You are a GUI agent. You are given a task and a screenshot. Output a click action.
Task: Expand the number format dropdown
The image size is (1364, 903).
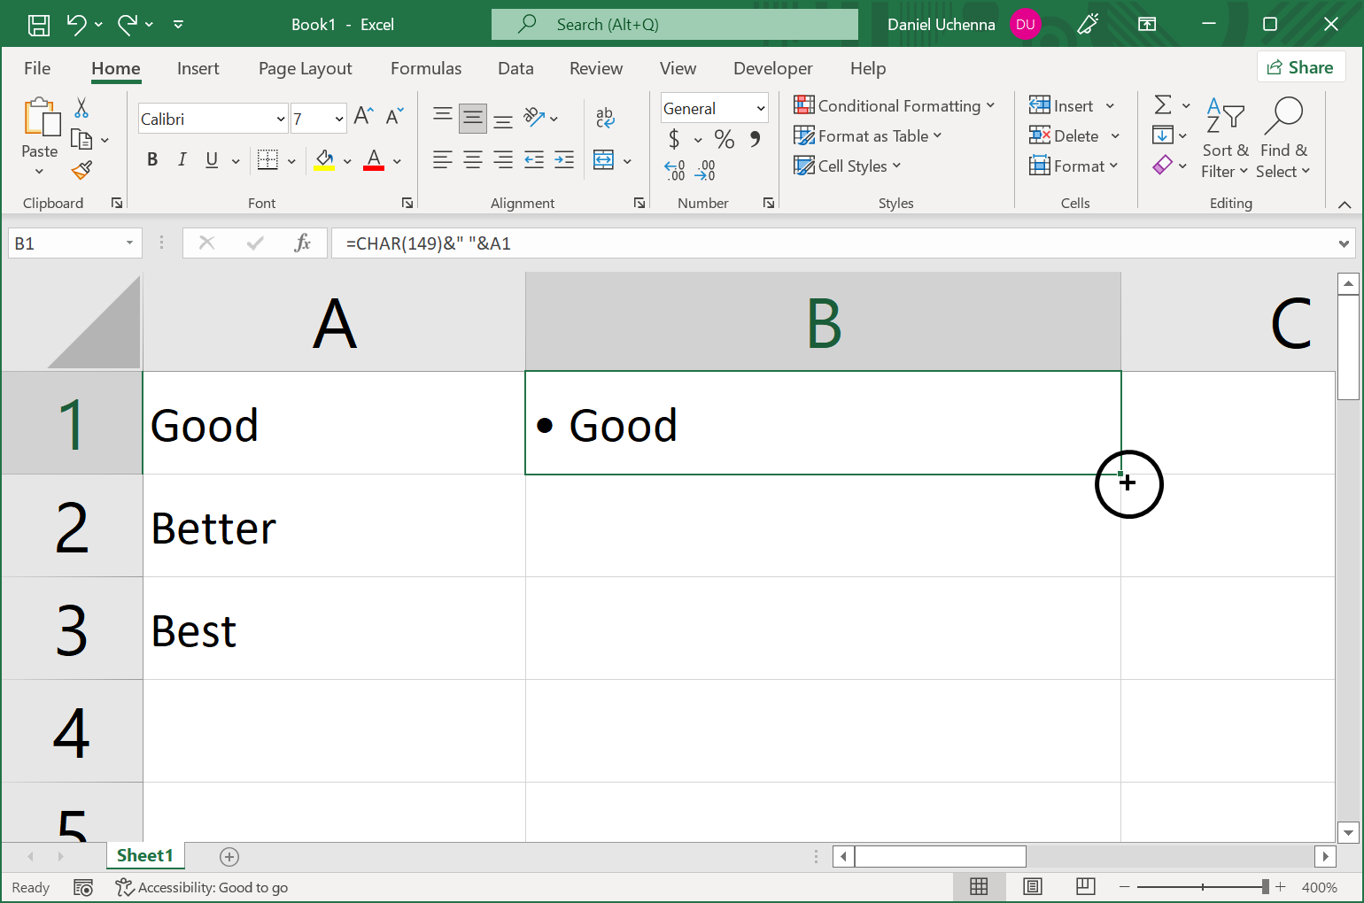click(760, 108)
